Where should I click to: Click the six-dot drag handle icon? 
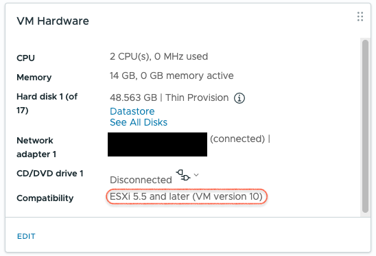click(360, 16)
